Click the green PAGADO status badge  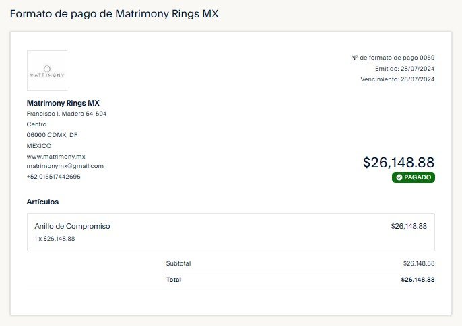click(414, 177)
